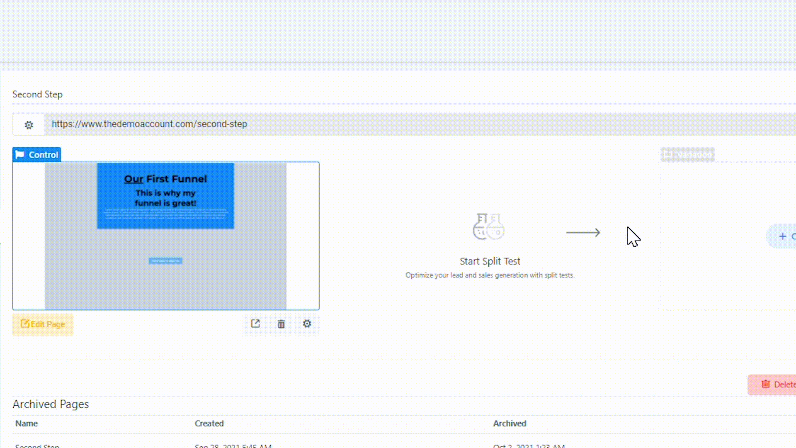The width and height of the screenshot is (796, 448).
Task: Click the Control flag icon
Action: coord(19,155)
